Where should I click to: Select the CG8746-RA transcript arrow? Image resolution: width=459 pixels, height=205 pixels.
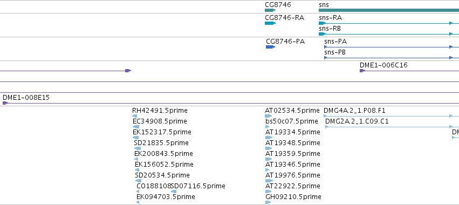coord(270,23)
